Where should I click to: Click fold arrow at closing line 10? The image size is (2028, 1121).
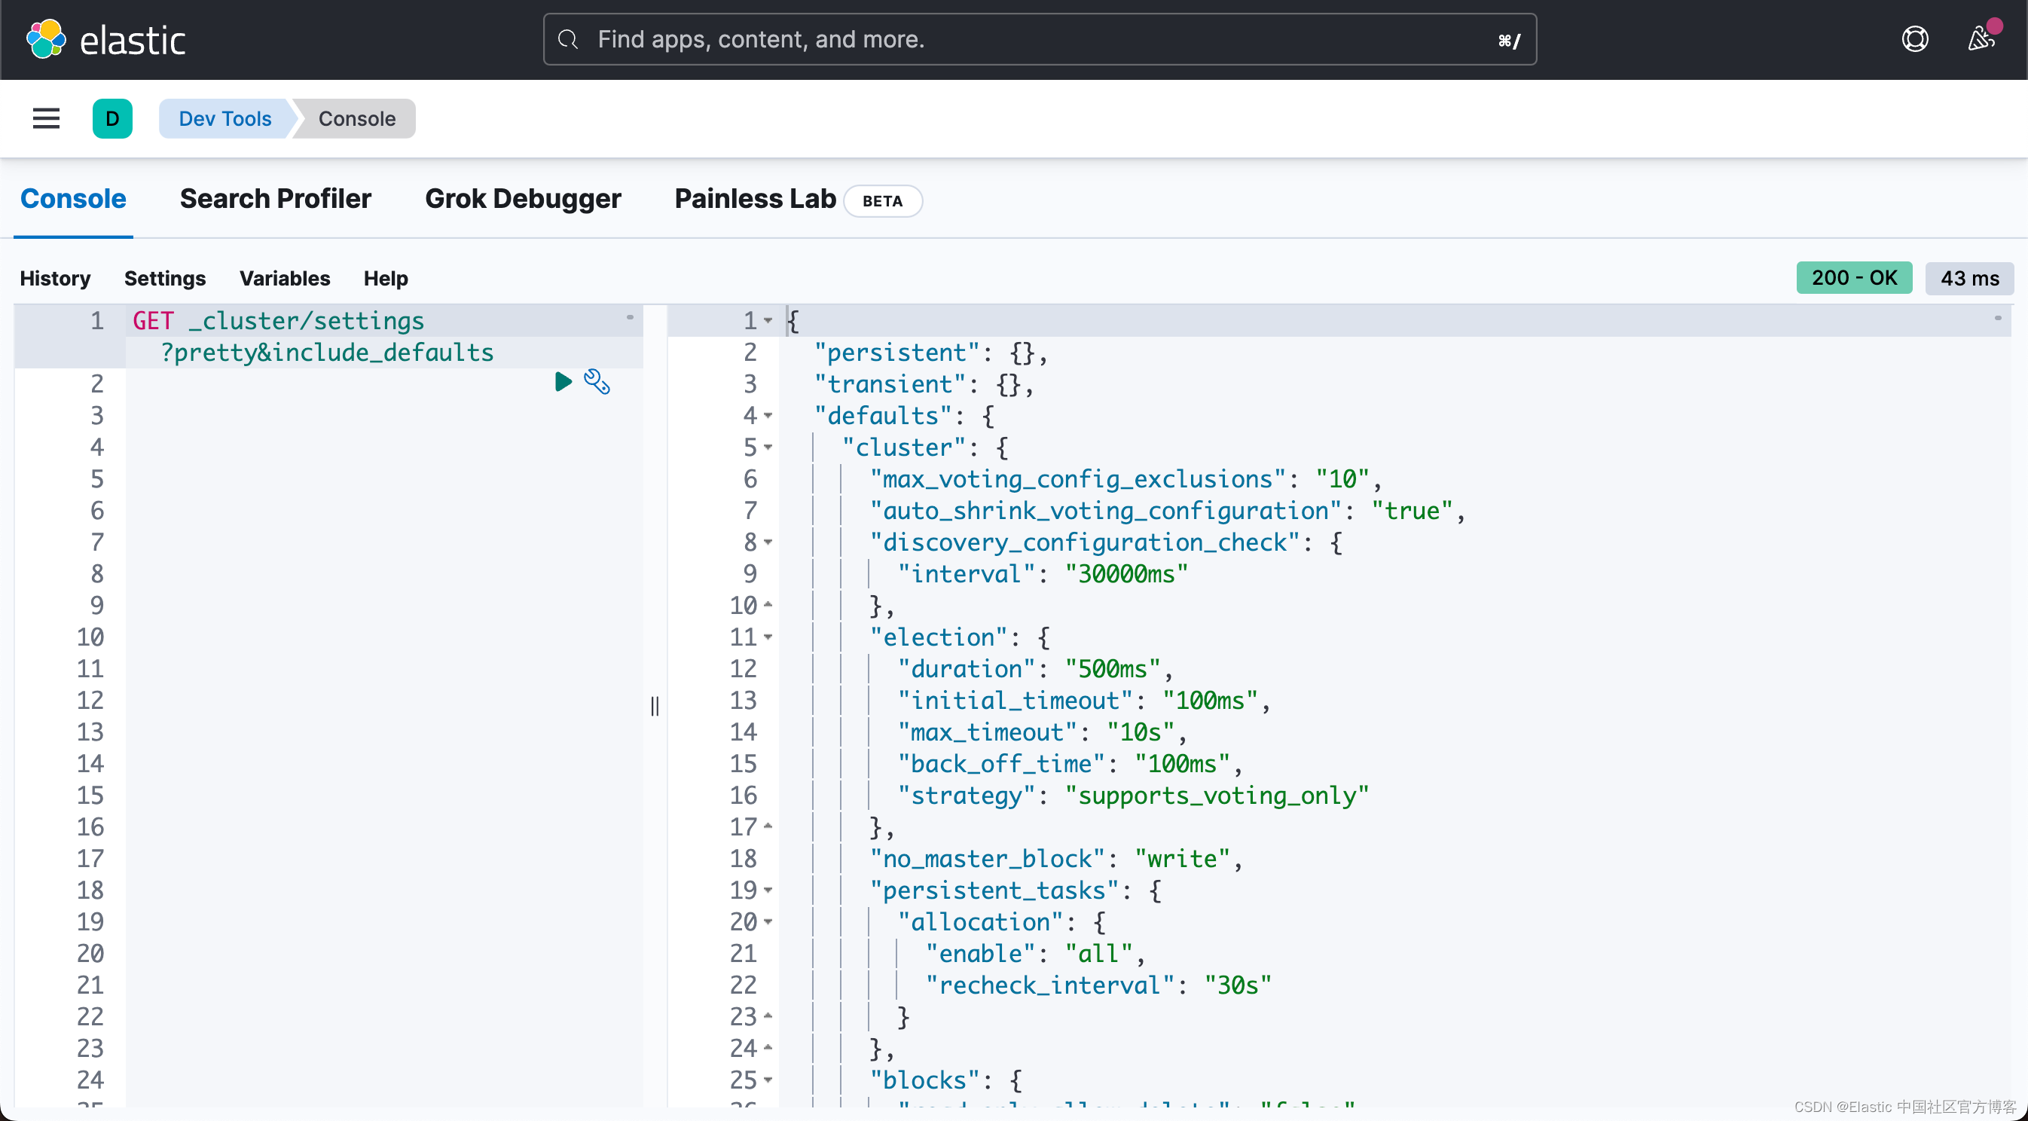point(768,605)
